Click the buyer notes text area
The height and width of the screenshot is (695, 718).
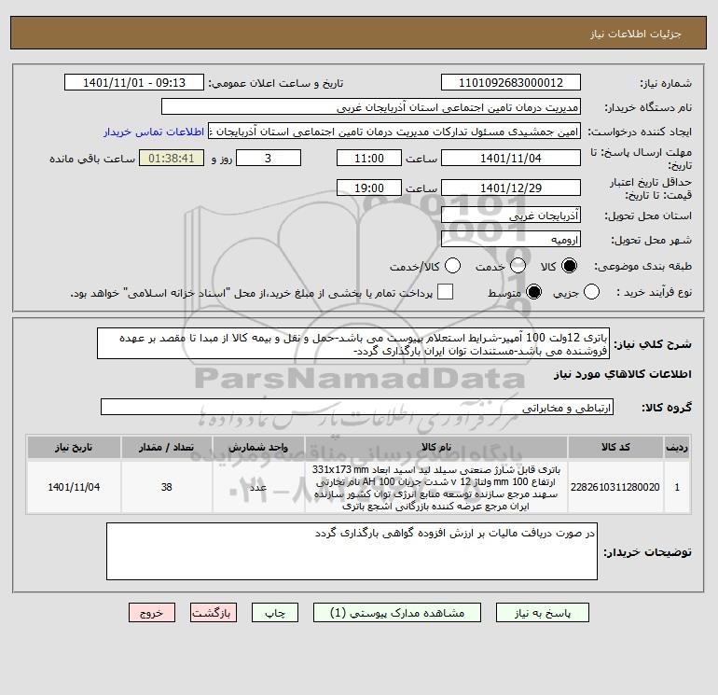[x=352, y=551]
